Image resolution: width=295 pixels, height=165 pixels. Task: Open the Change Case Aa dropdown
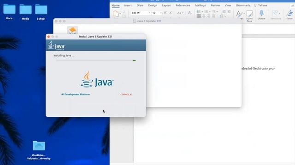tap(180, 13)
